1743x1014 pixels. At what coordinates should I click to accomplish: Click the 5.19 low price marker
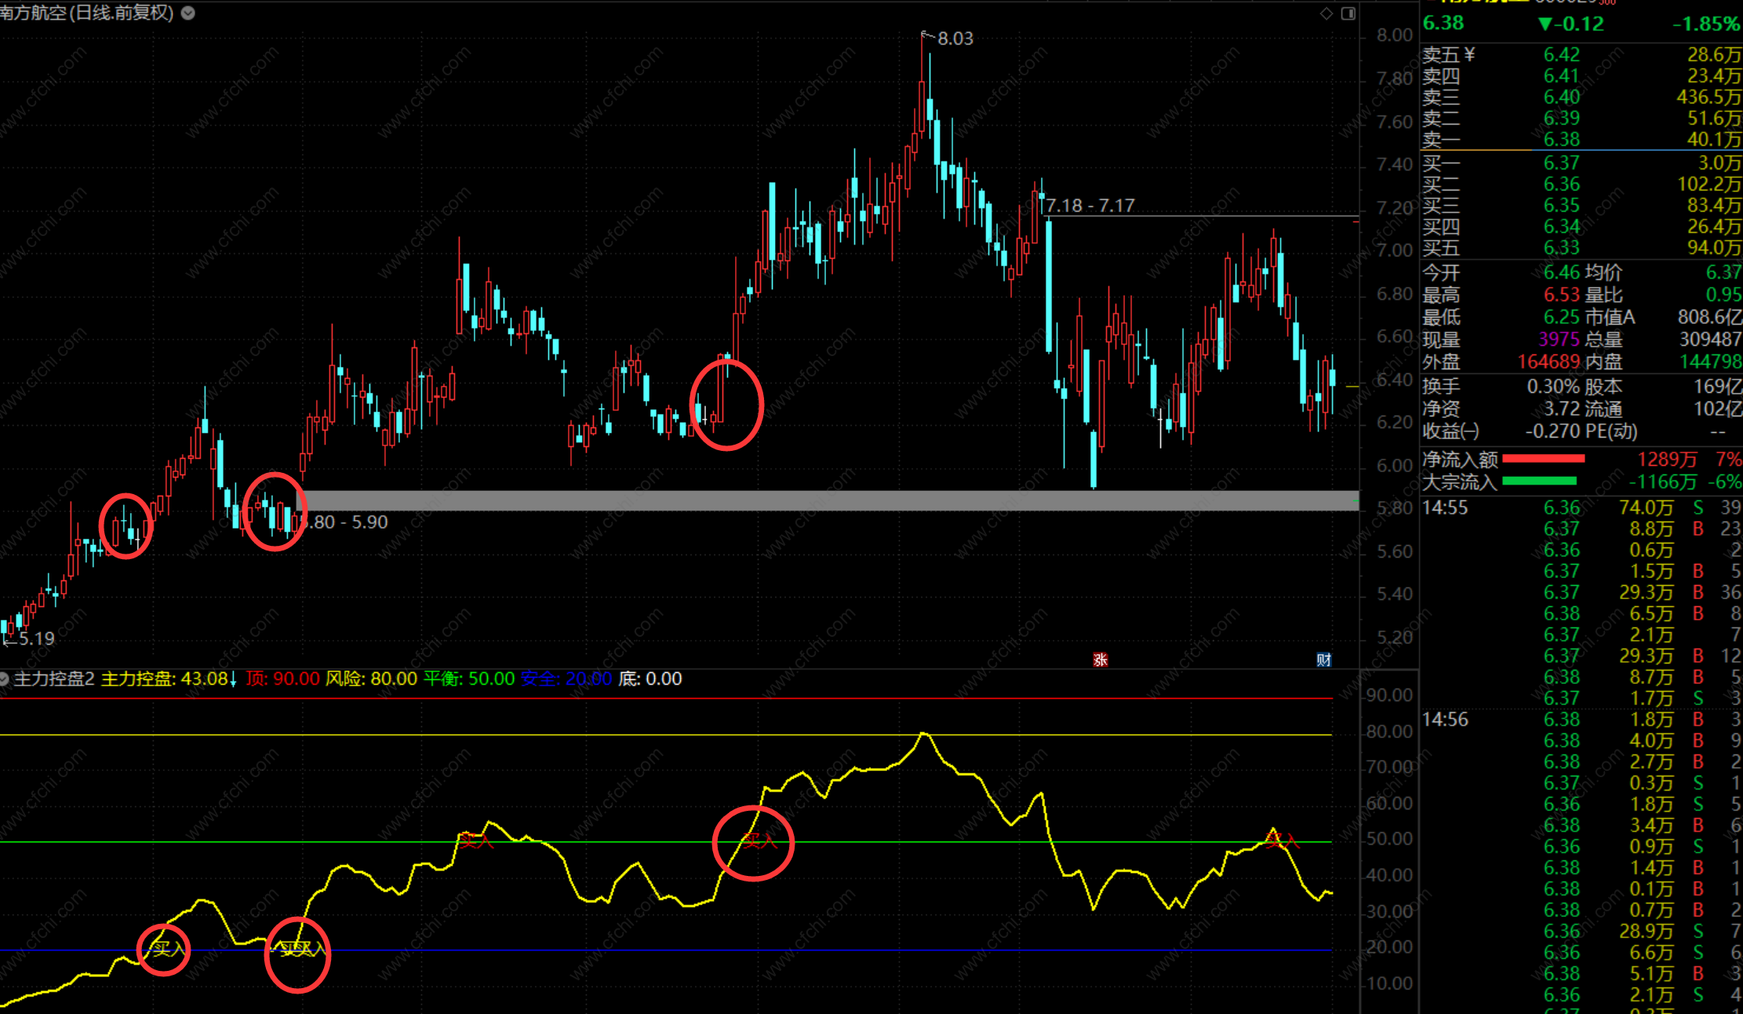(x=36, y=638)
